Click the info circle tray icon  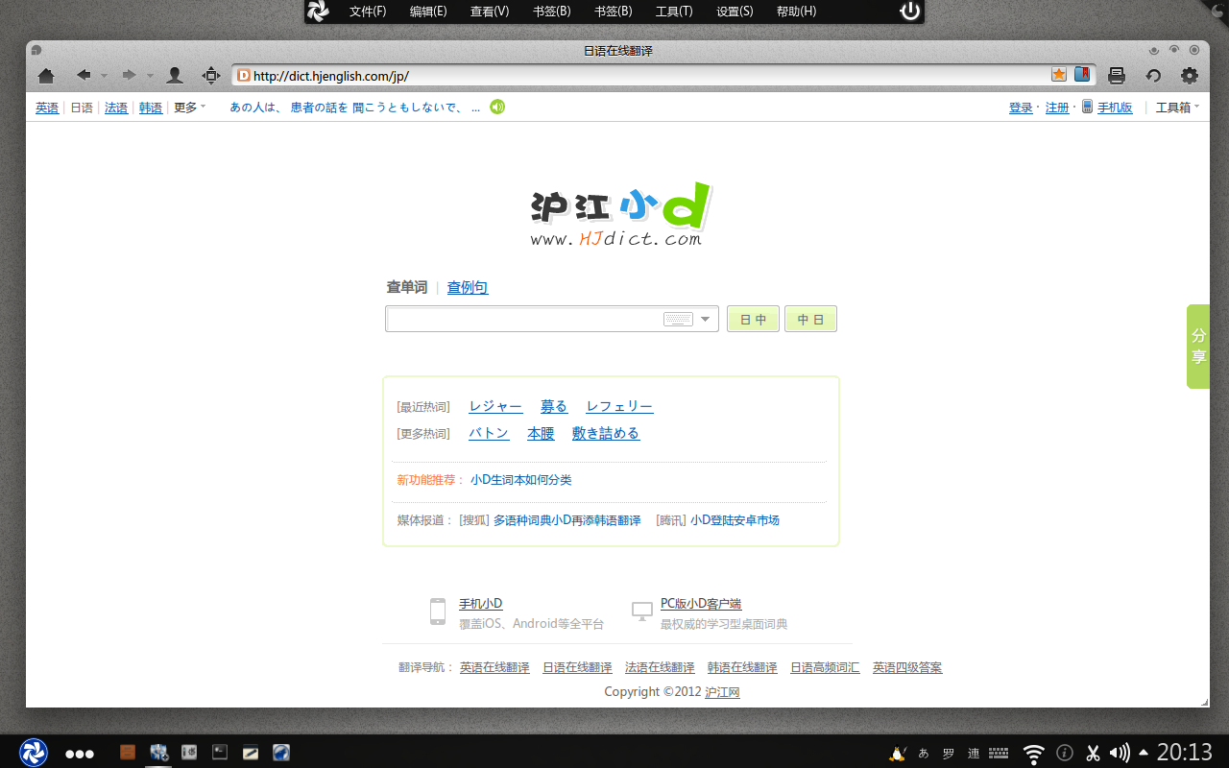point(1065,753)
